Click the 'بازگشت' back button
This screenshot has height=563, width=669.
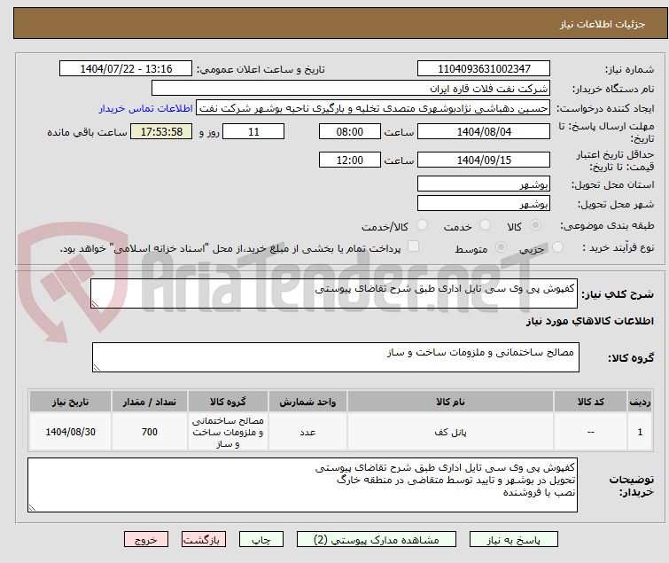(204, 540)
